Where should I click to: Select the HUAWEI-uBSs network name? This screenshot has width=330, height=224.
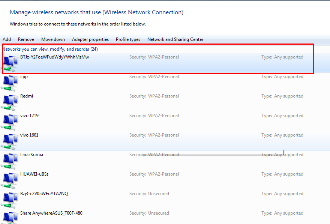point(34,174)
